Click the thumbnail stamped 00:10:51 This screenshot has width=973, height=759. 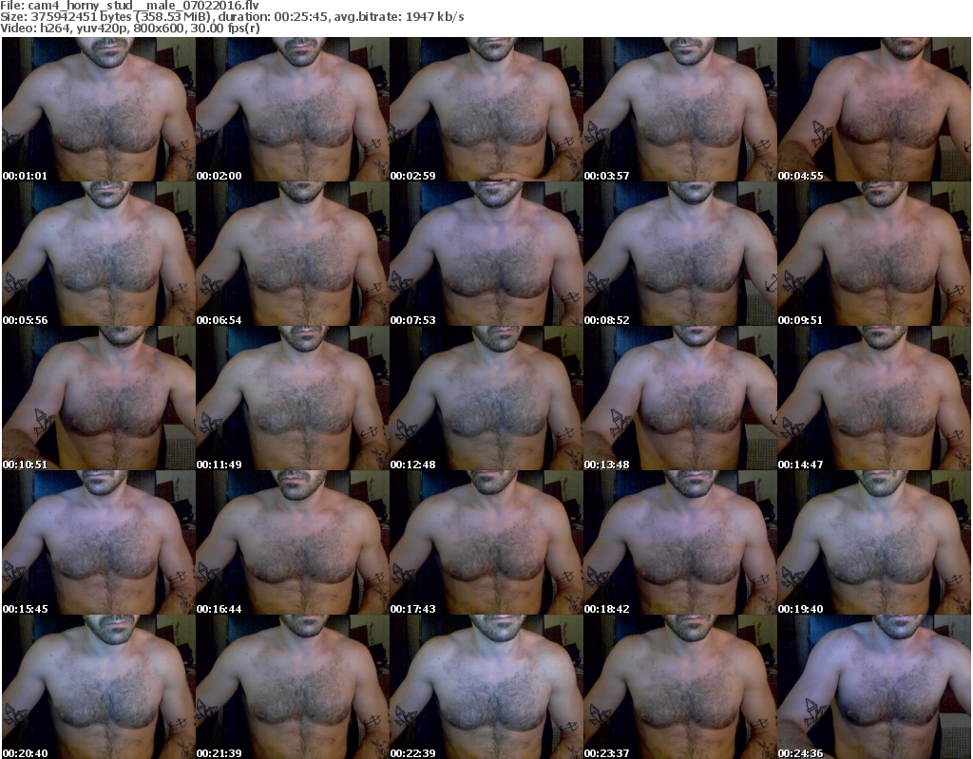click(99, 398)
